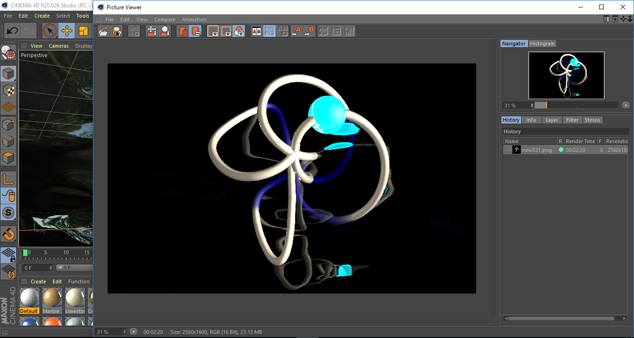
Task: Switch to the Layer tab
Action: point(552,120)
